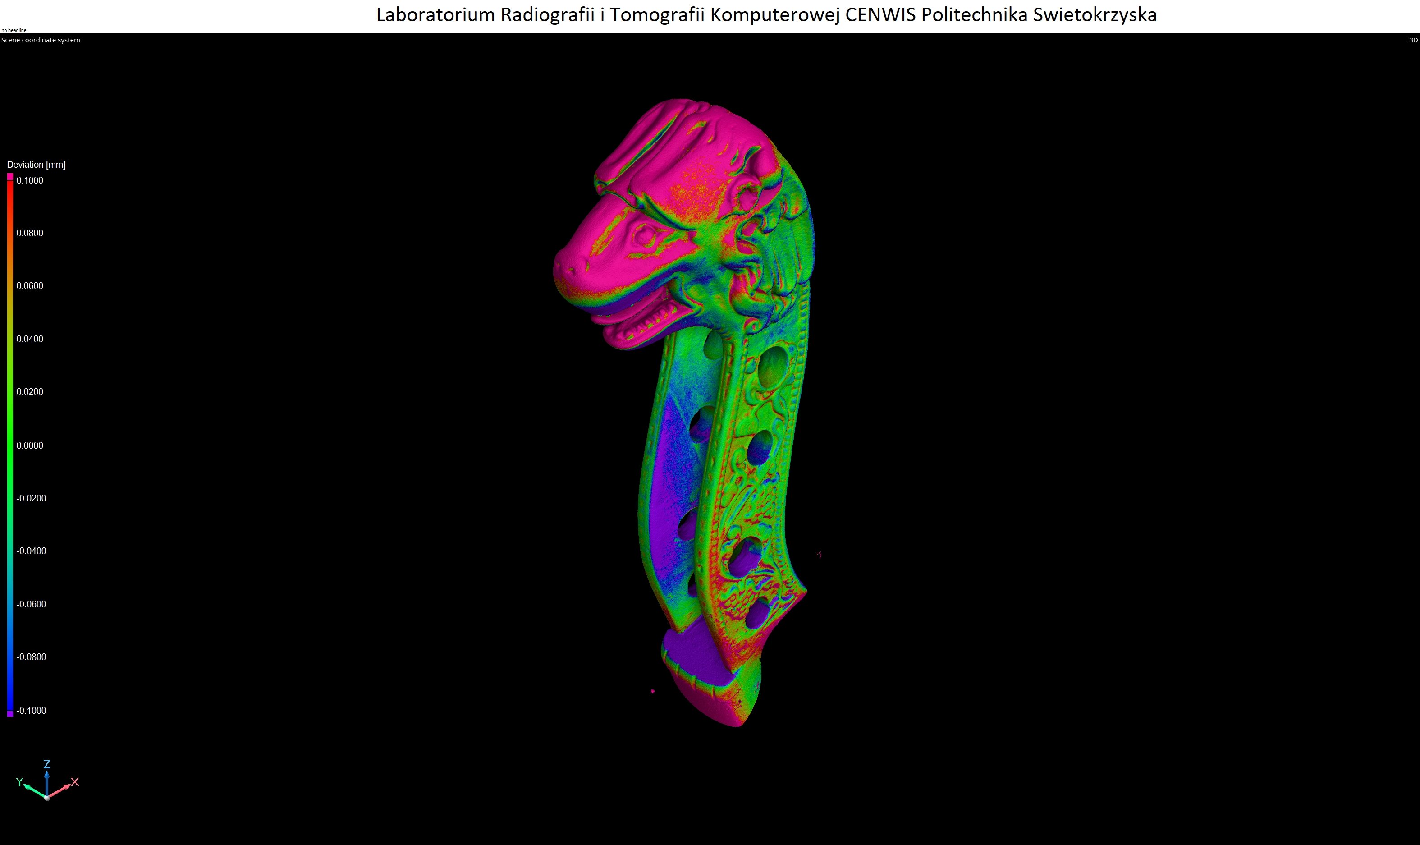Click the 0.0200 legend value
This screenshot has width=1420, height=845.
[30, 392]
